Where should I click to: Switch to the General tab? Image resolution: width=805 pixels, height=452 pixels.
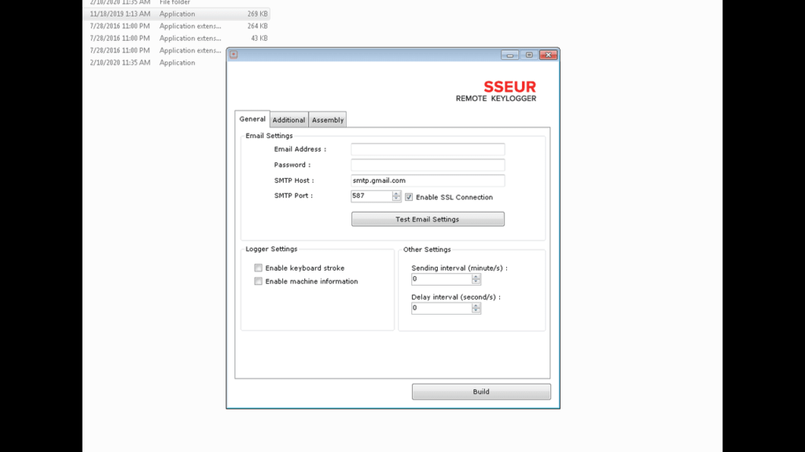pos(252,119)
